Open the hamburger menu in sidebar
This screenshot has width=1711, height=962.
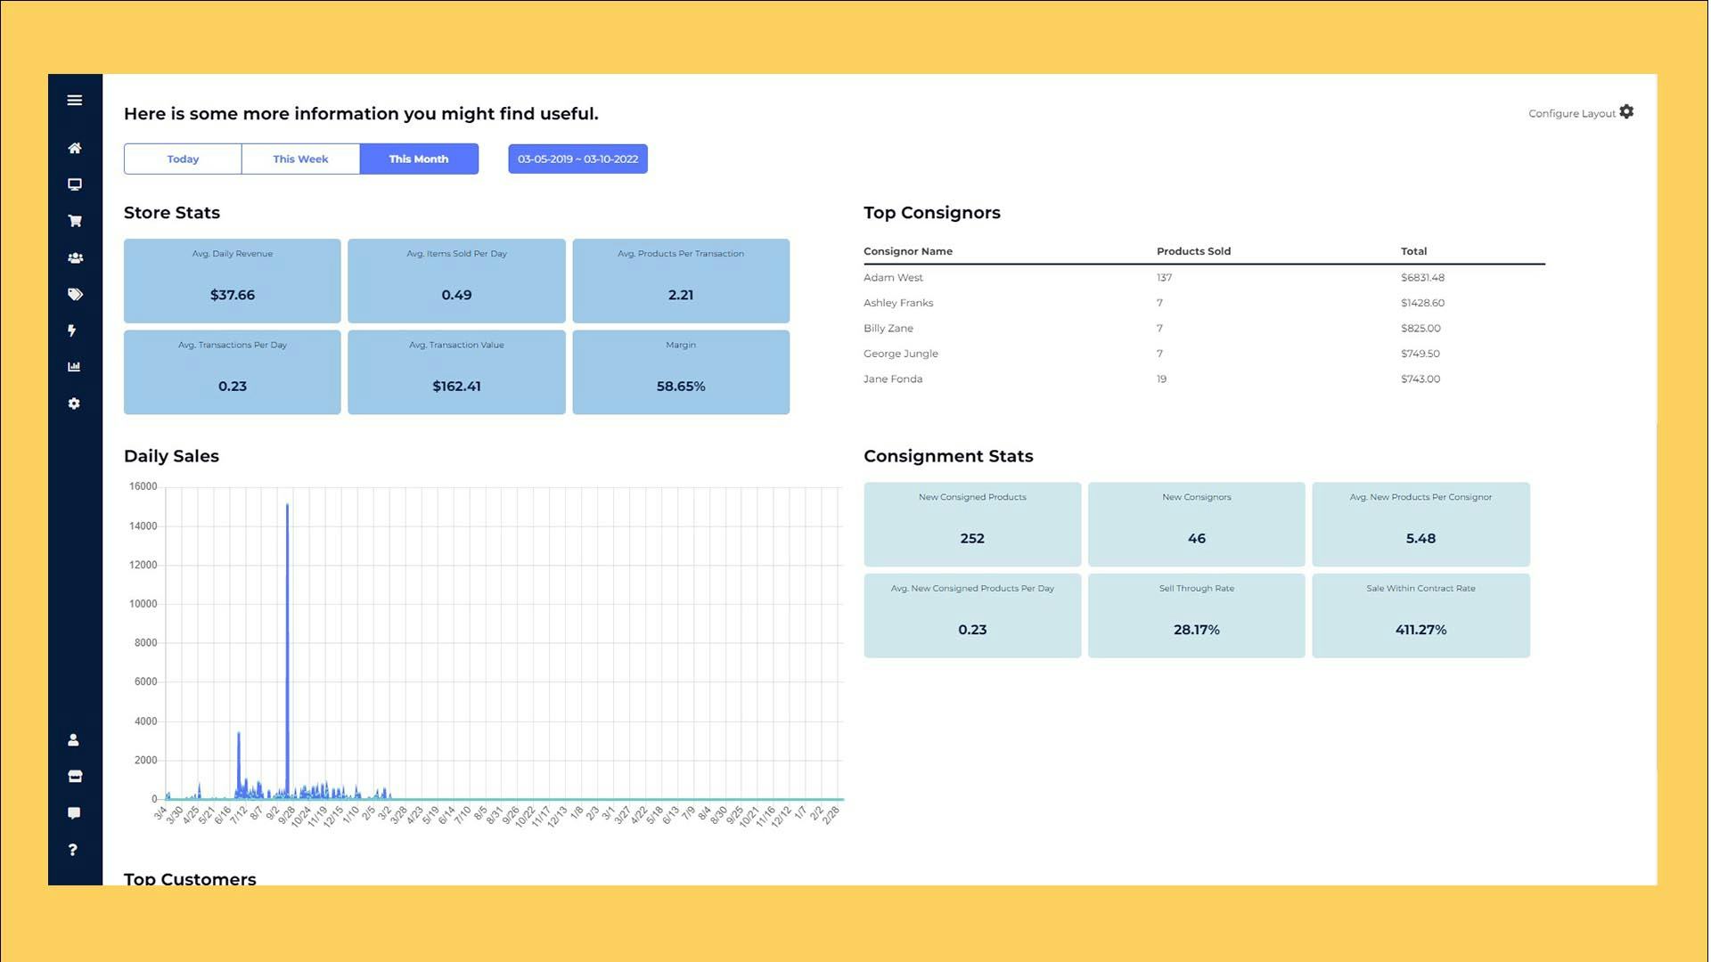click(x=75, y=101)
